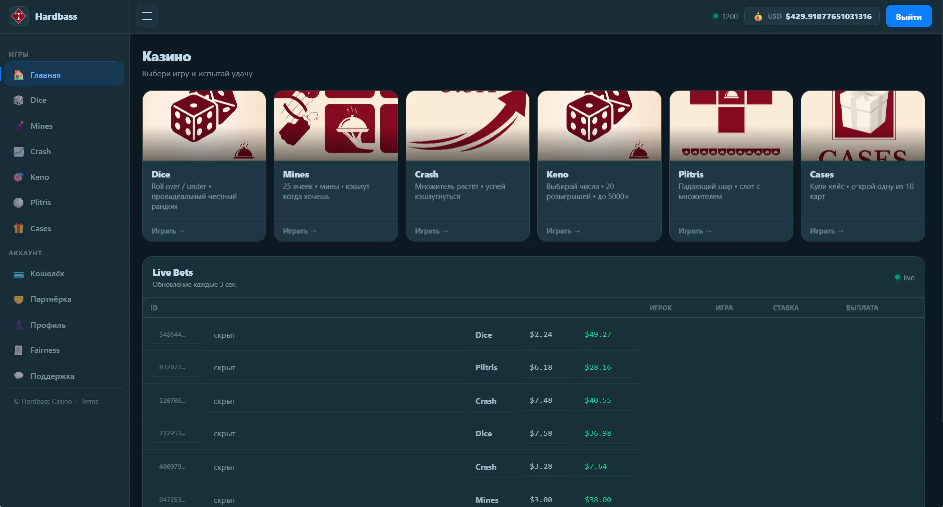
Task: Click the Hardbass Casino footer text
Action: click(43, 401)
